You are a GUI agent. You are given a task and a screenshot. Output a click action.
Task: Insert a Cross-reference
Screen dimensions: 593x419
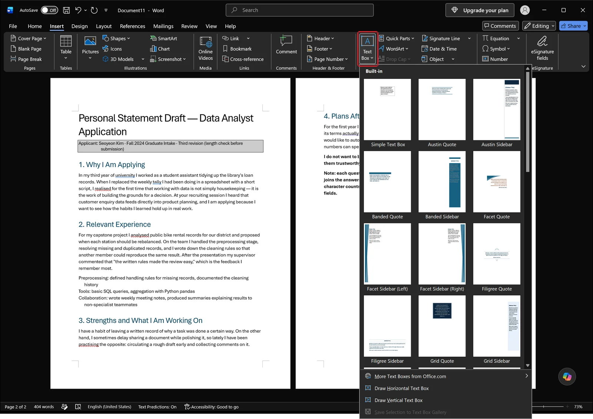[x=243, y=59]
